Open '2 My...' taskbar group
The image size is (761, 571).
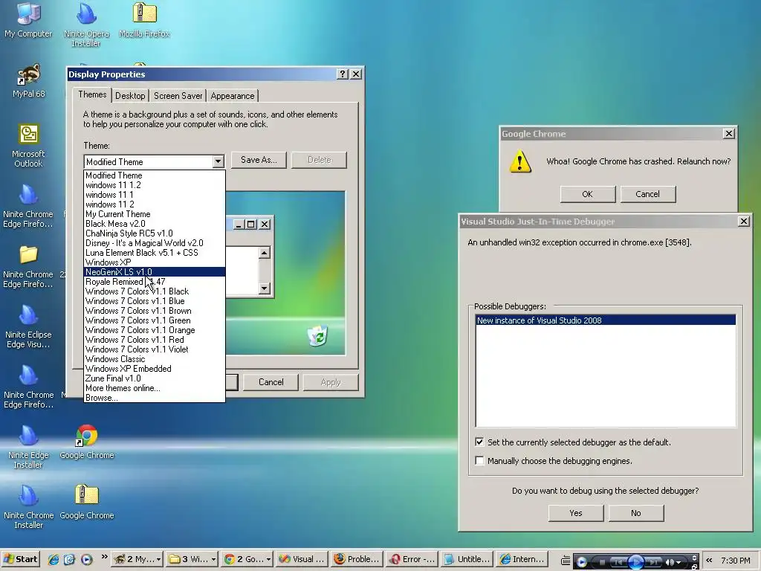tap(137, 559)
